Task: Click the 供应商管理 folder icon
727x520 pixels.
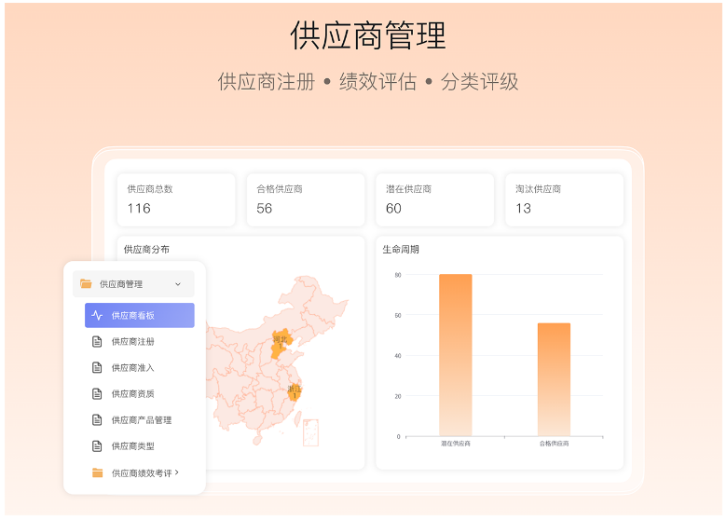Action: coord(86,284)
